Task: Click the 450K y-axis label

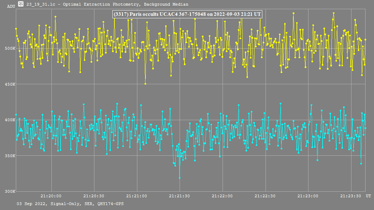Action: (x=10, y=84)
